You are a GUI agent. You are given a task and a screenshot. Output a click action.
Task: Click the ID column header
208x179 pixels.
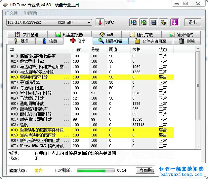coord(39,49)
